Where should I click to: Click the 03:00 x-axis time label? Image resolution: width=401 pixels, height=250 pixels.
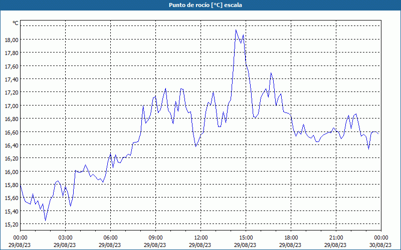tap(66, 238)
